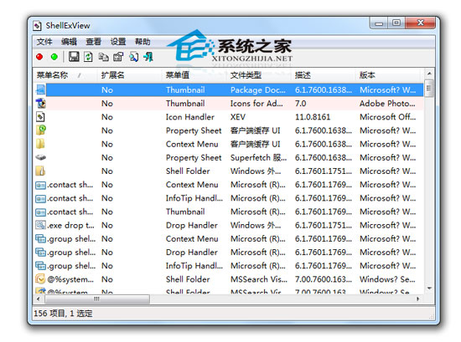Click the icon of the 客户端缓存 UI Property Sheet row
The width and height of the screenshot is (461, 342).
(40, 130)
